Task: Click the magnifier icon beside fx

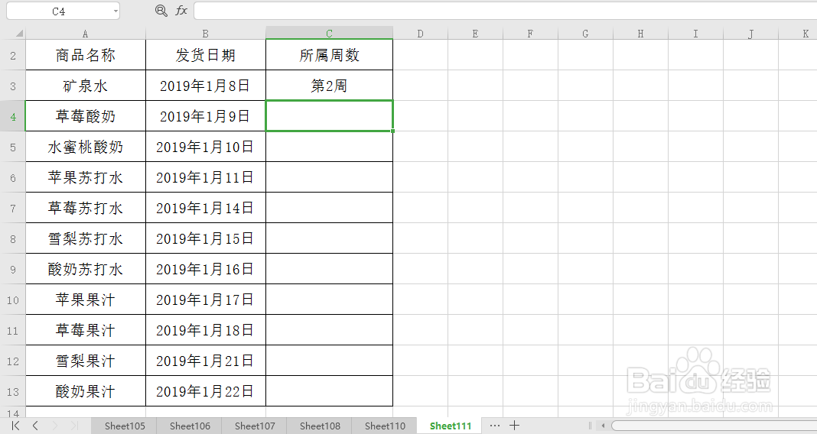Action: [161, 11]
